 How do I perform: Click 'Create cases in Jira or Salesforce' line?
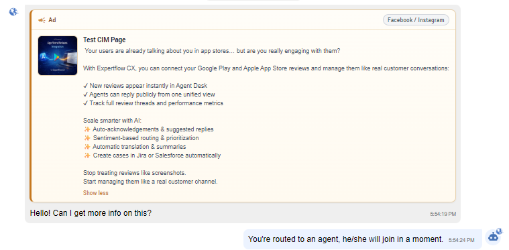(152, 155)
